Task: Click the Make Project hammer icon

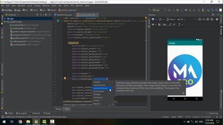Action: click(150, 10)
